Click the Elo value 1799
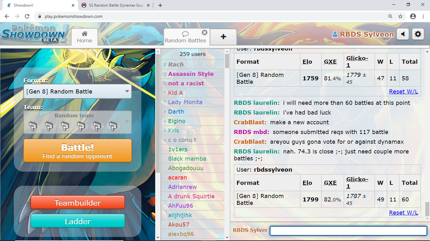430x241 pixels. point(311,199)
